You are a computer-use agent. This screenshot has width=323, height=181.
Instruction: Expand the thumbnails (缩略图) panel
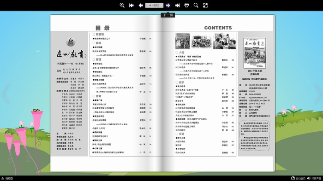[7, 178]
